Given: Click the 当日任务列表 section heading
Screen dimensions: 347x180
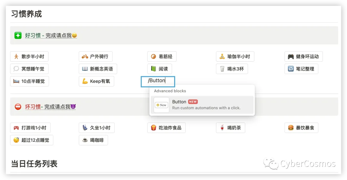Looking at the screenshot, I should 34,164.
